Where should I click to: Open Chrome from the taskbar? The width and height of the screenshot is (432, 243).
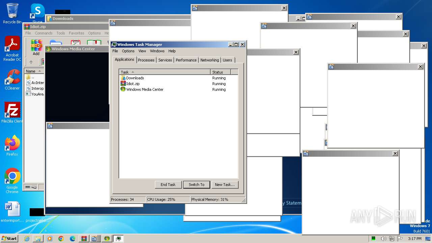pyautogui.click(x=61, y=239)
